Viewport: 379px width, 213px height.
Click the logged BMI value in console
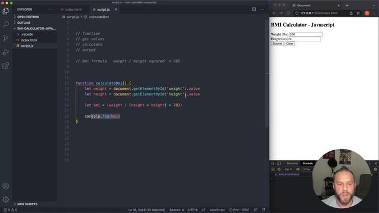coord(287,175)
